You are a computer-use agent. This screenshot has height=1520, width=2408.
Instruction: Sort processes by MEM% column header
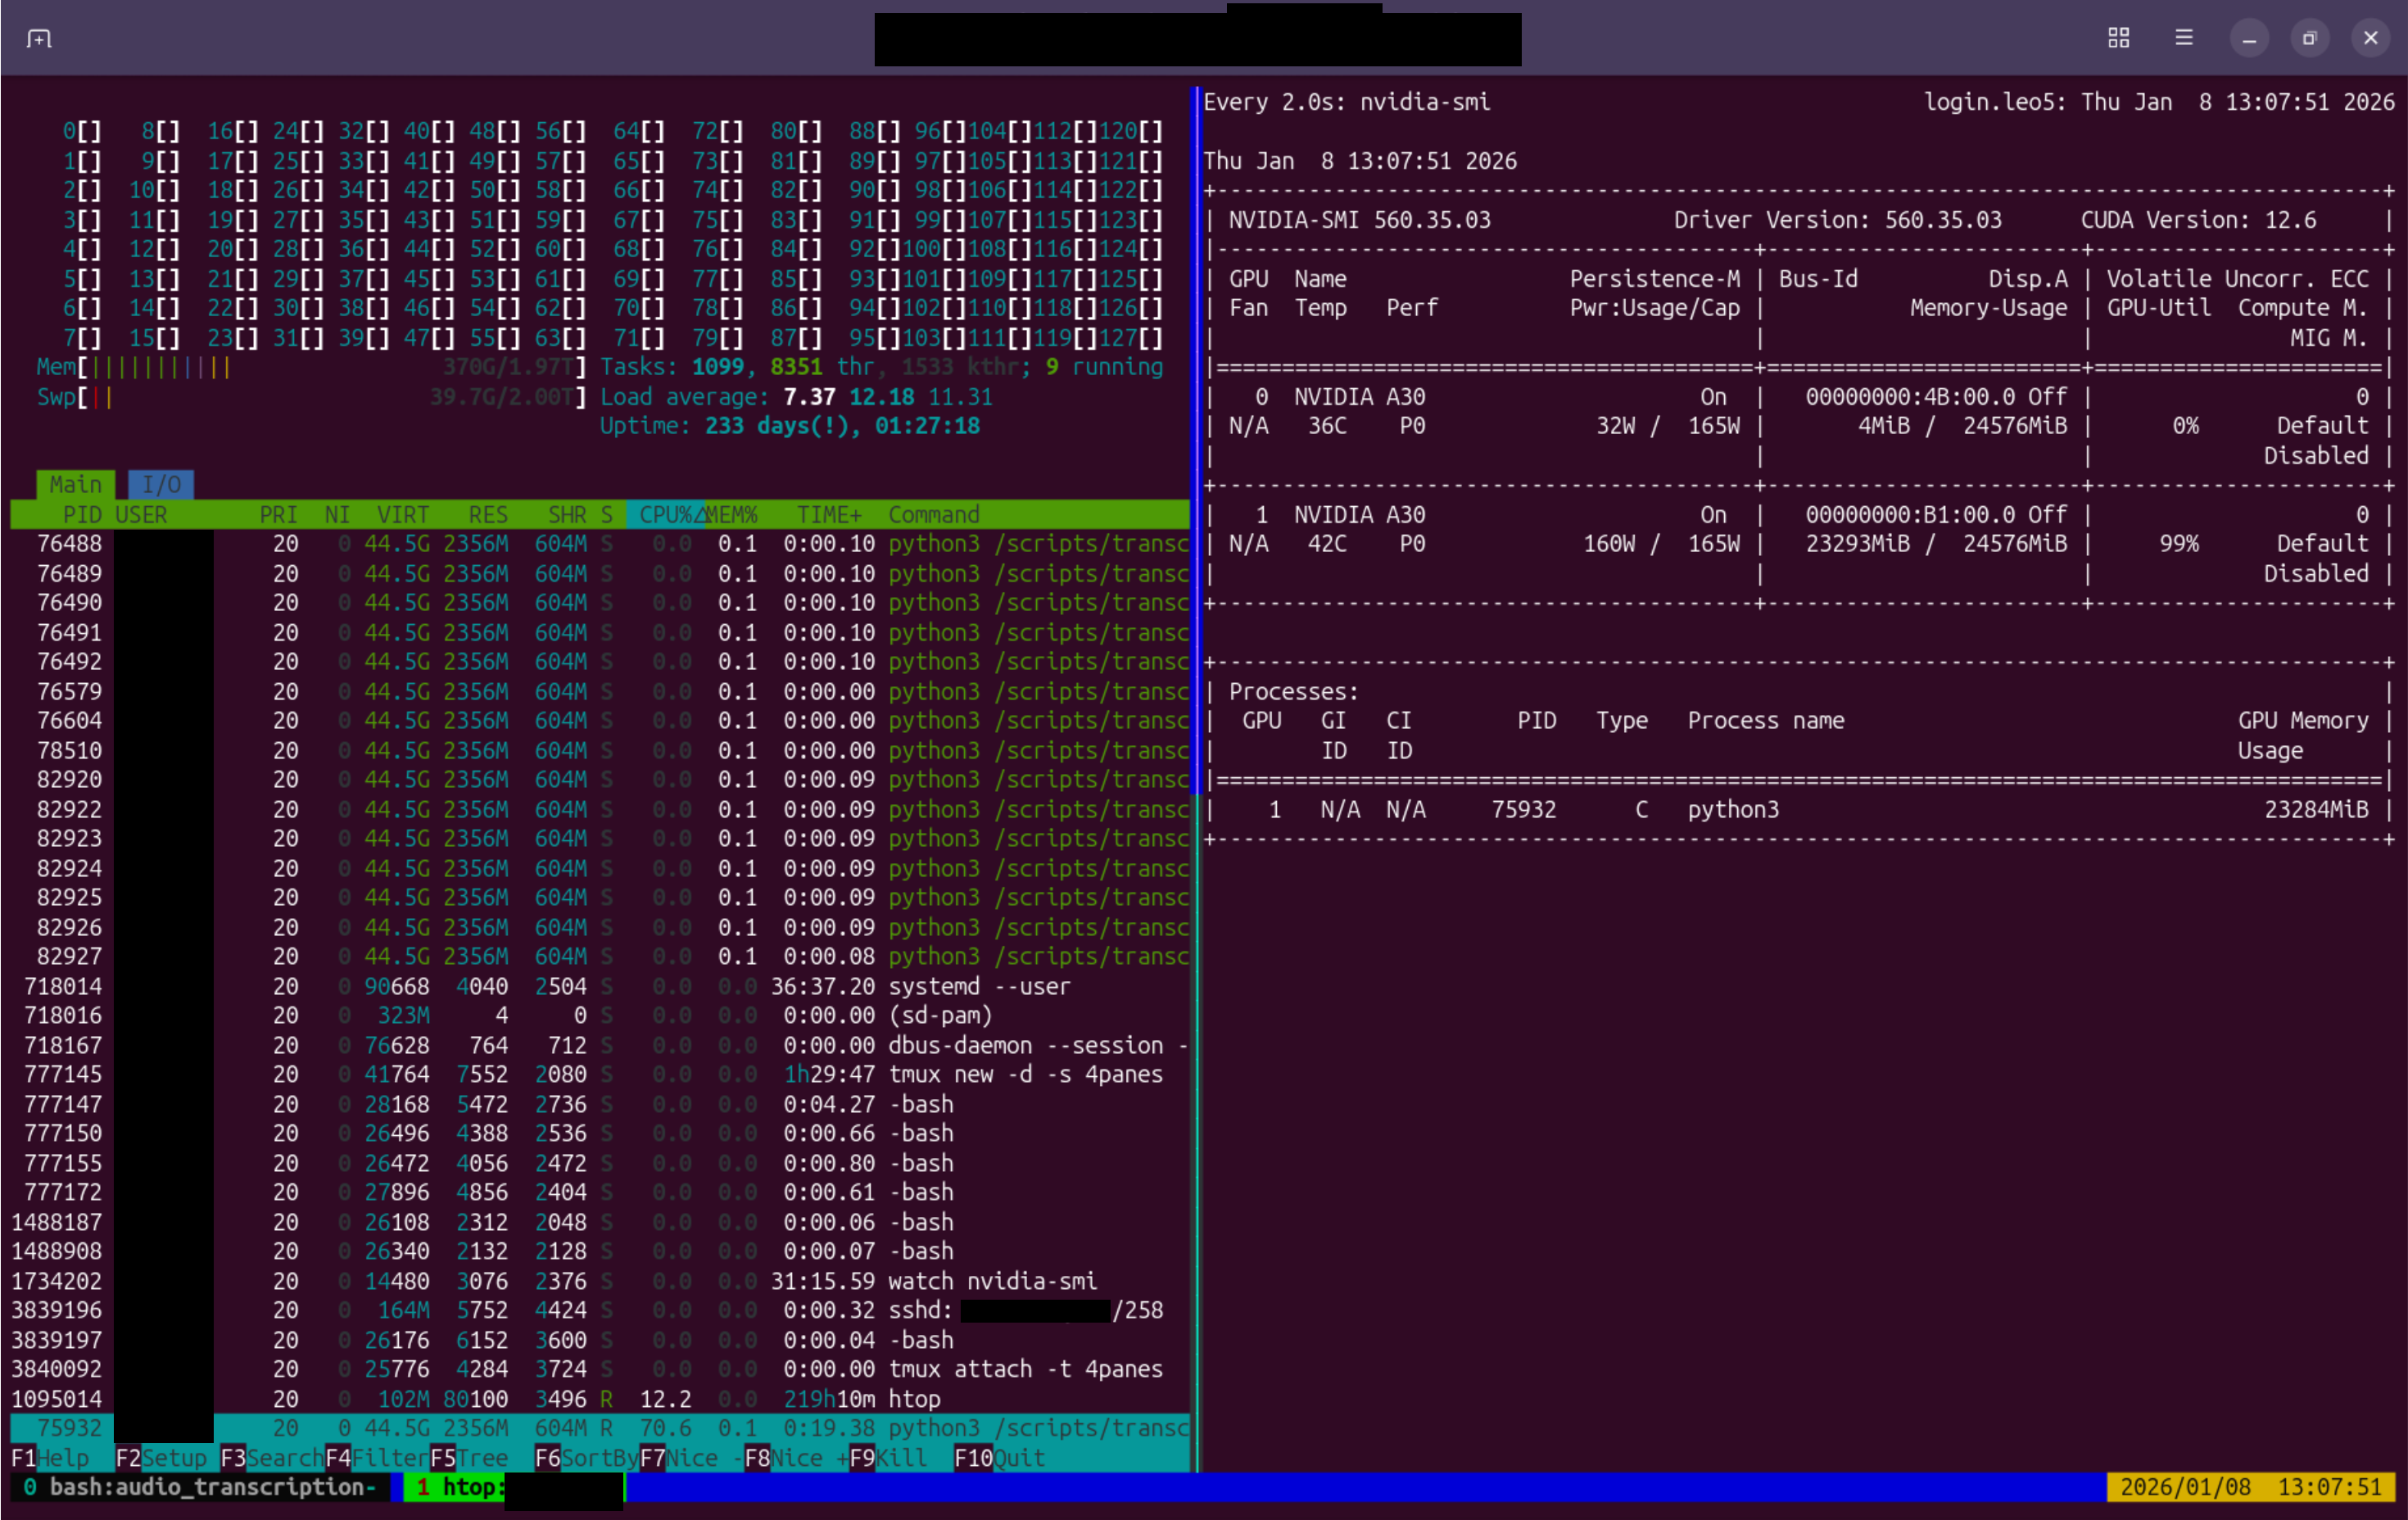pos(732,515)
